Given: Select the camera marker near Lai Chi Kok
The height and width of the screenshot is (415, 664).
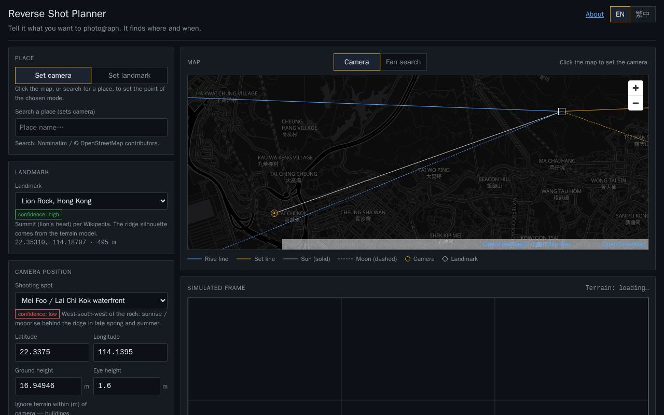Looking at the screenshot, I should pyautogui.click(x=274, y=213).
